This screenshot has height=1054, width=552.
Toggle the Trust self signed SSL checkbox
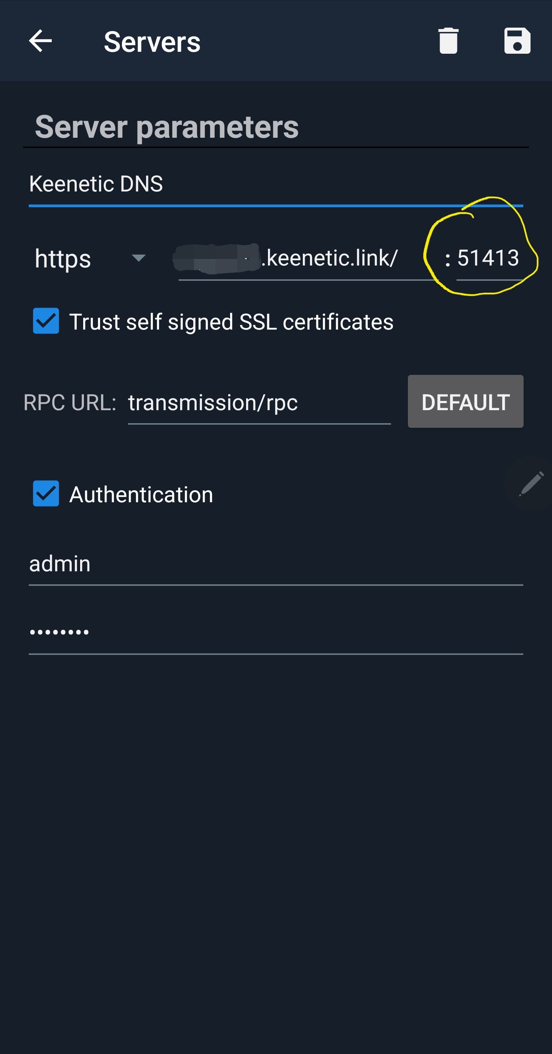tap(46, 321)
